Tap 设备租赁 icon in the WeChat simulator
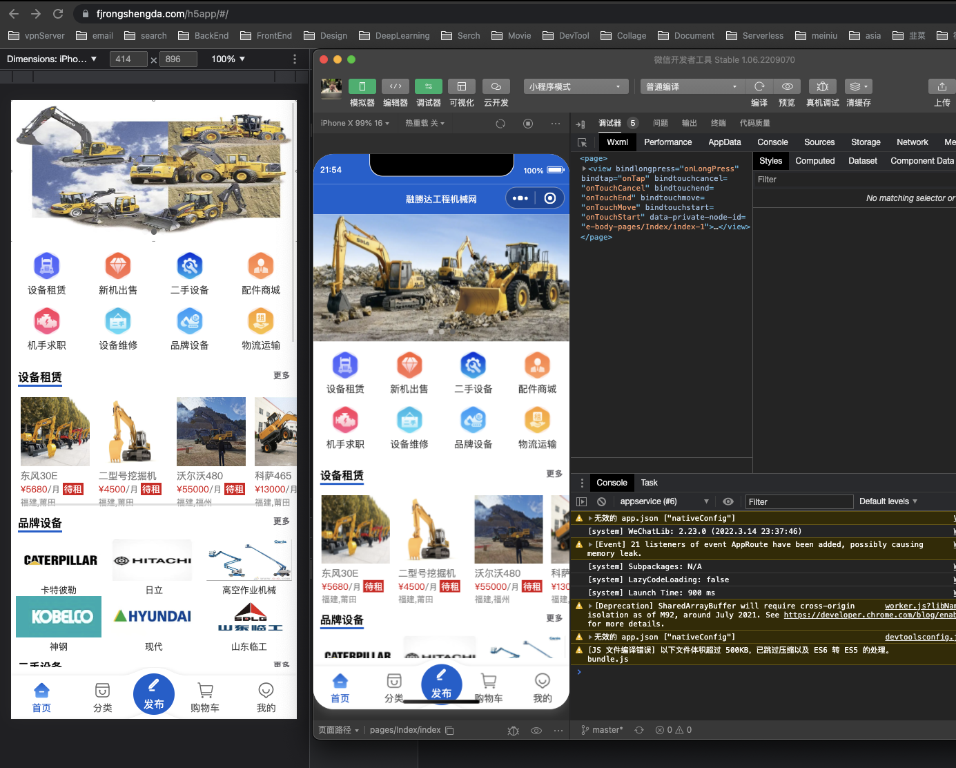The height and width of the screenshot is (768, 956). (x=345, y=365)
